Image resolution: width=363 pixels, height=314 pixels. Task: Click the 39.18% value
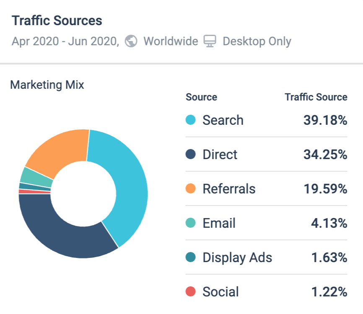coord(325,120)
